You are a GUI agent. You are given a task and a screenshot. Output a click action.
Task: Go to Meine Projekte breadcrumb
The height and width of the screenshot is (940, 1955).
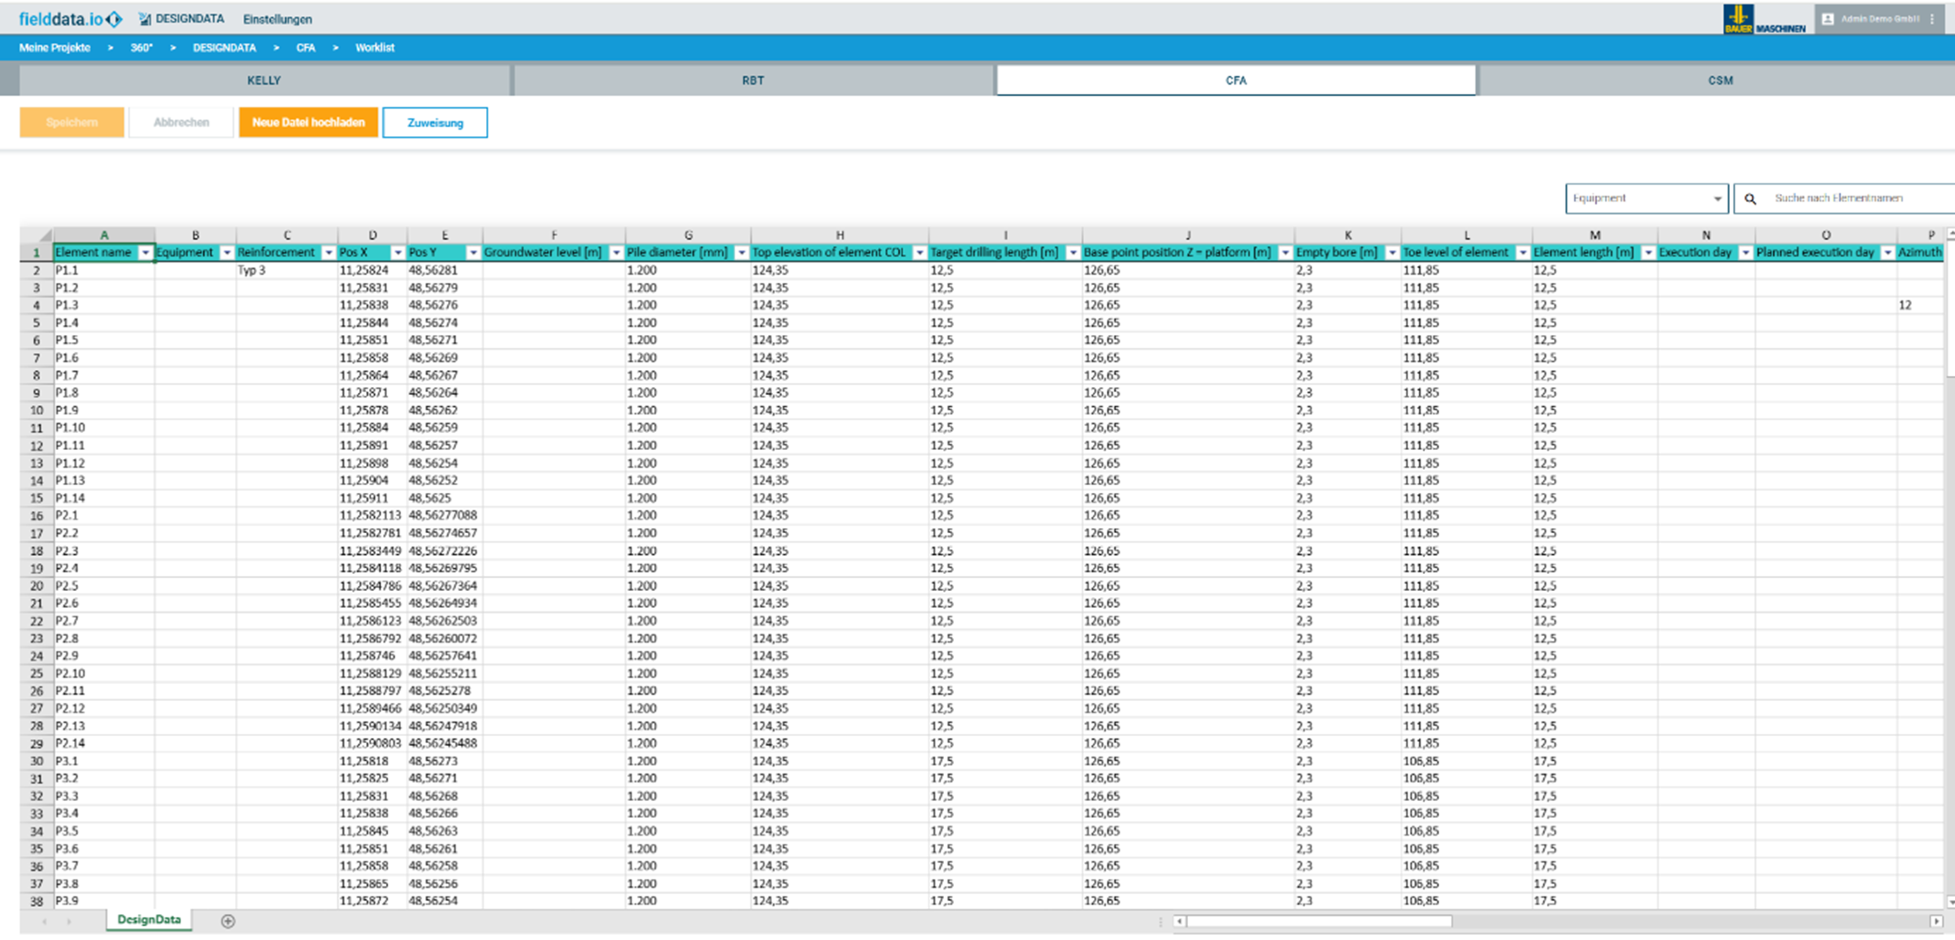[54, 47]
